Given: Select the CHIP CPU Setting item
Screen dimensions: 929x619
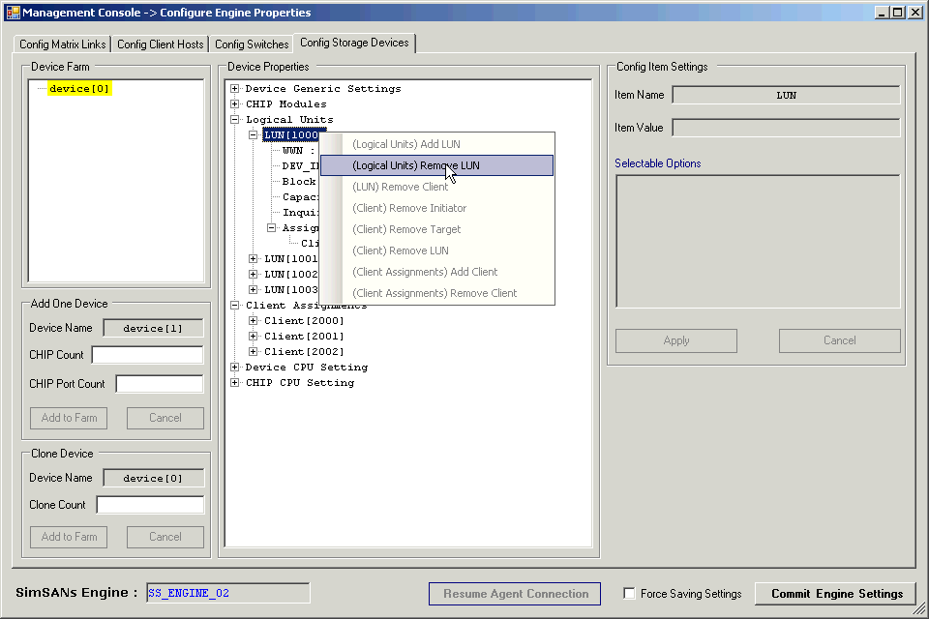Looking at the screenshot, I should click(300, 383).
